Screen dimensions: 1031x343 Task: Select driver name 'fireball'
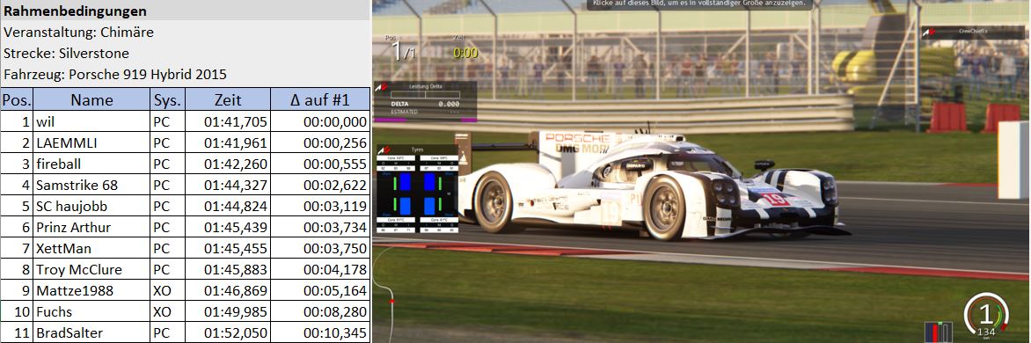[59, 164]
